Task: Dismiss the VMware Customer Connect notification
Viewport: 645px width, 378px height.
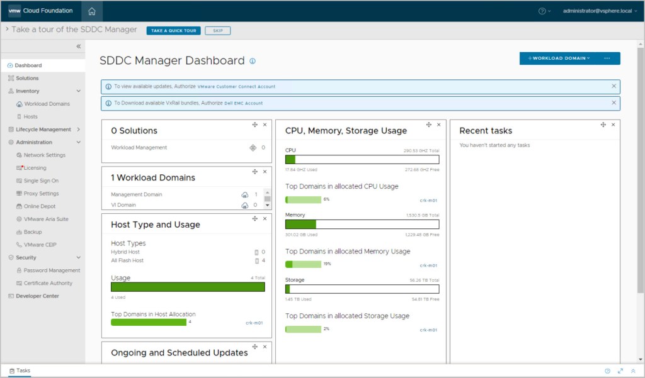Action: pos(614,86)
